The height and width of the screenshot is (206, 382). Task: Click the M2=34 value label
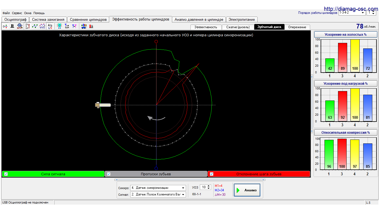219,190
